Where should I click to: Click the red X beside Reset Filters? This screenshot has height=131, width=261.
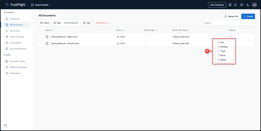pyautogui.click(x=108, y=23)
